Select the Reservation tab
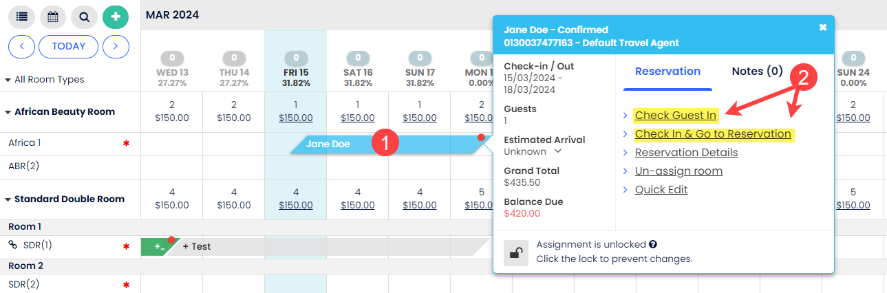Image resolution: width=887 pixels, height=293 pixels. pos(667,72)
